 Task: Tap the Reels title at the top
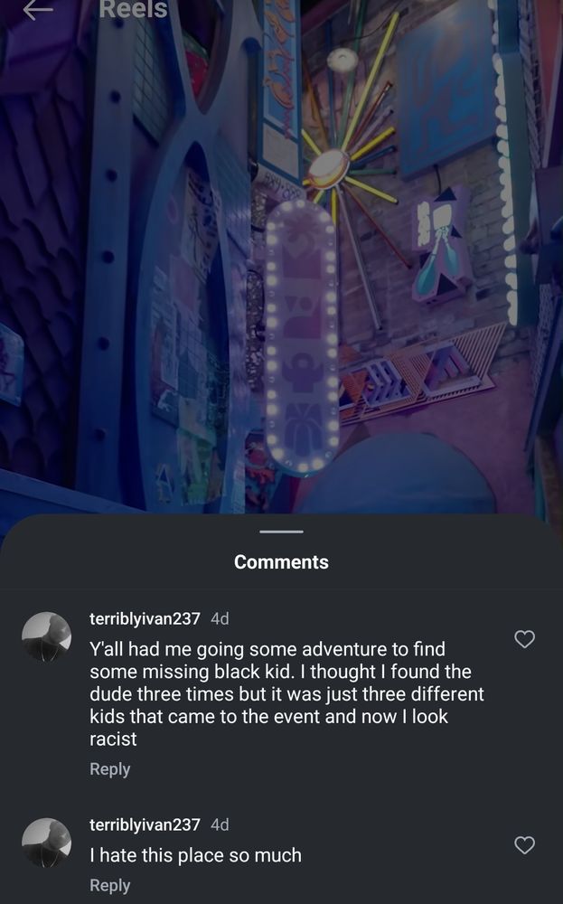coord(133,10)
